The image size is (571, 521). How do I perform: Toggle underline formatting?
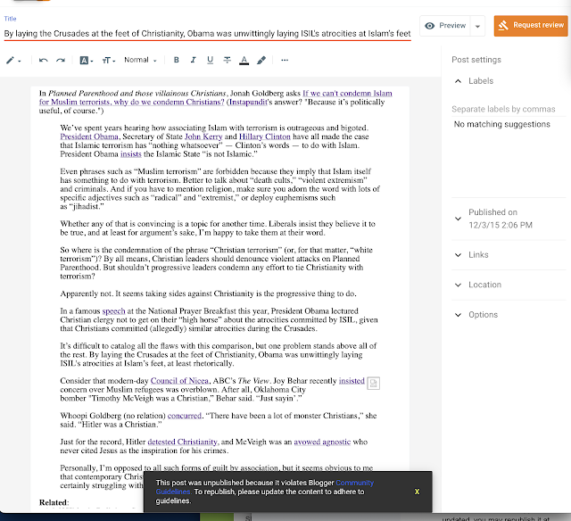tap(211, 60)
